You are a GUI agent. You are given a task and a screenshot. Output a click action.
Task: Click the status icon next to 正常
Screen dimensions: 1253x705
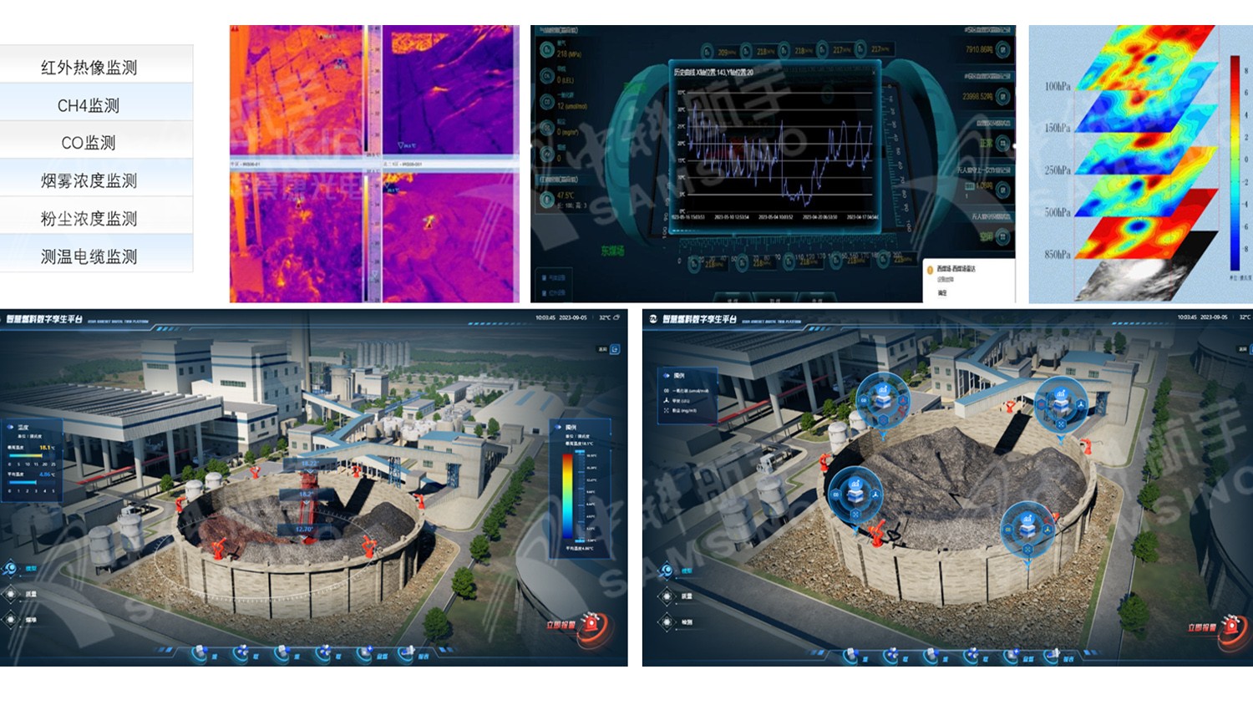coord(1002,144)
